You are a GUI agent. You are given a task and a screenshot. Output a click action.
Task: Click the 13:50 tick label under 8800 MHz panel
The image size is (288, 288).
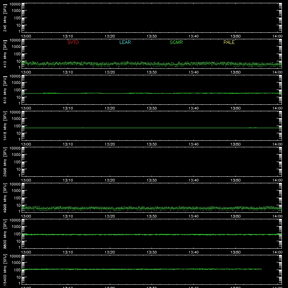(x=235, y=252)
